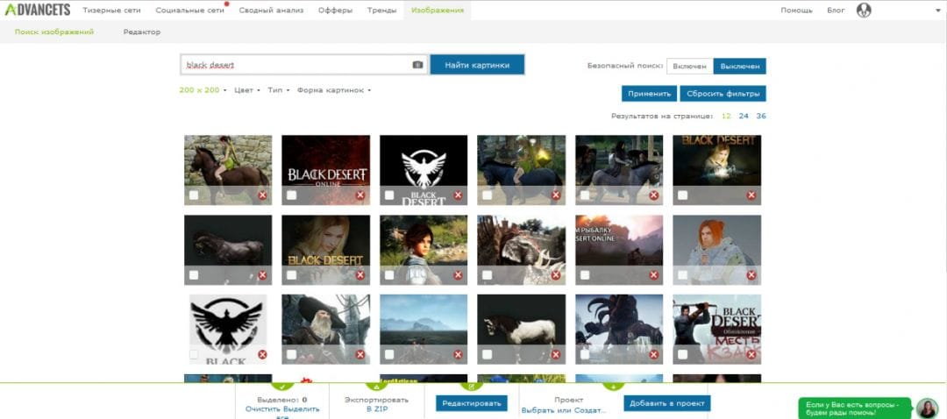Image resolution: width=947 pixels, height=419 pixels.
Task: Remove the МЕСТЬ КЗАРКИ warrior image
Action: click(751, 354)
